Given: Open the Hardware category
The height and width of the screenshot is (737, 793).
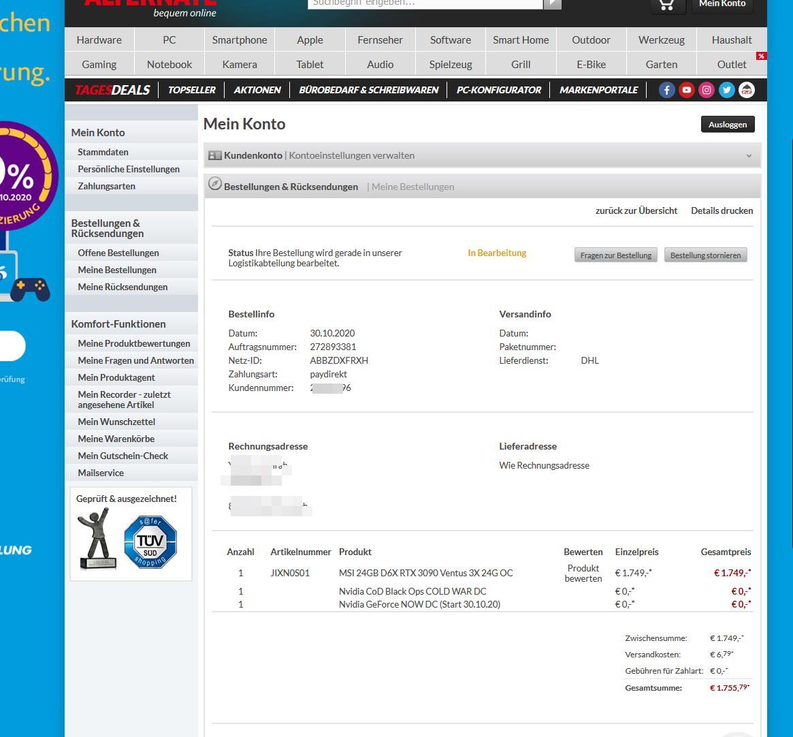Looking at the screenshot, I should click(99, 40).
